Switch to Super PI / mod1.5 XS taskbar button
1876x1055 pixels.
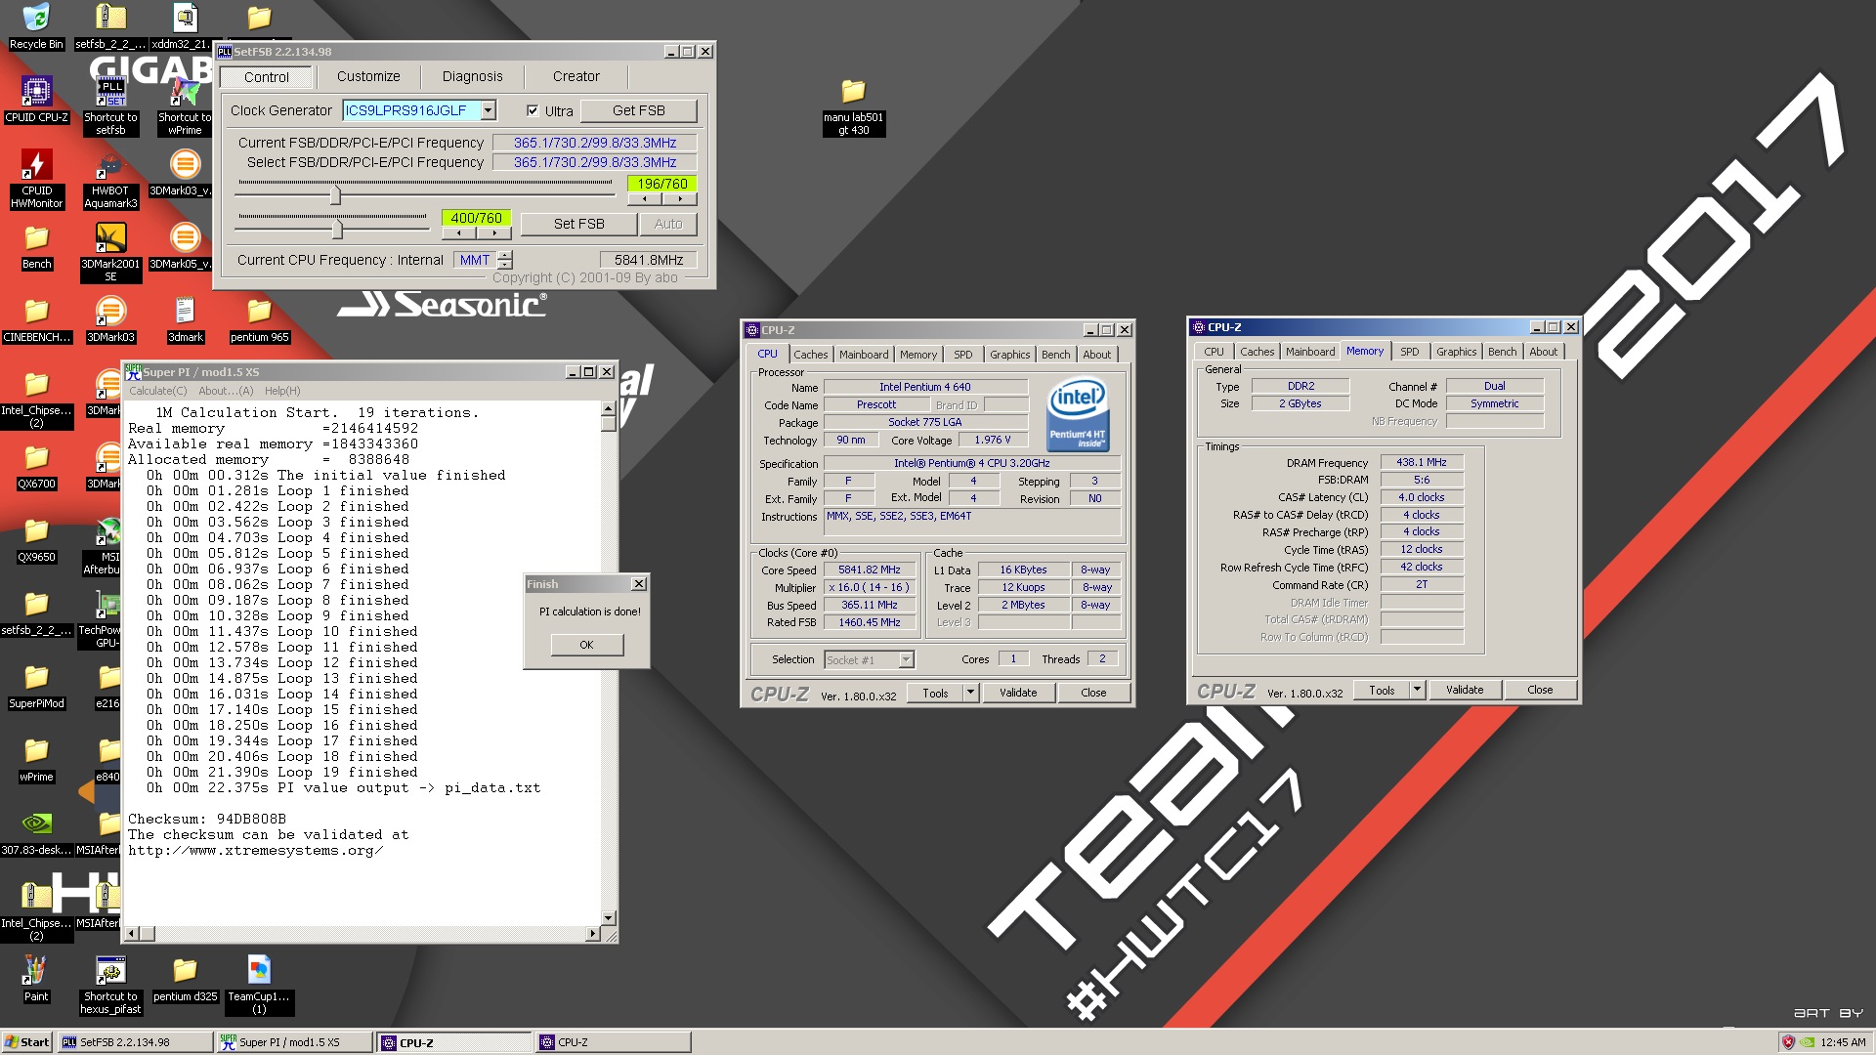[294, 1042]
